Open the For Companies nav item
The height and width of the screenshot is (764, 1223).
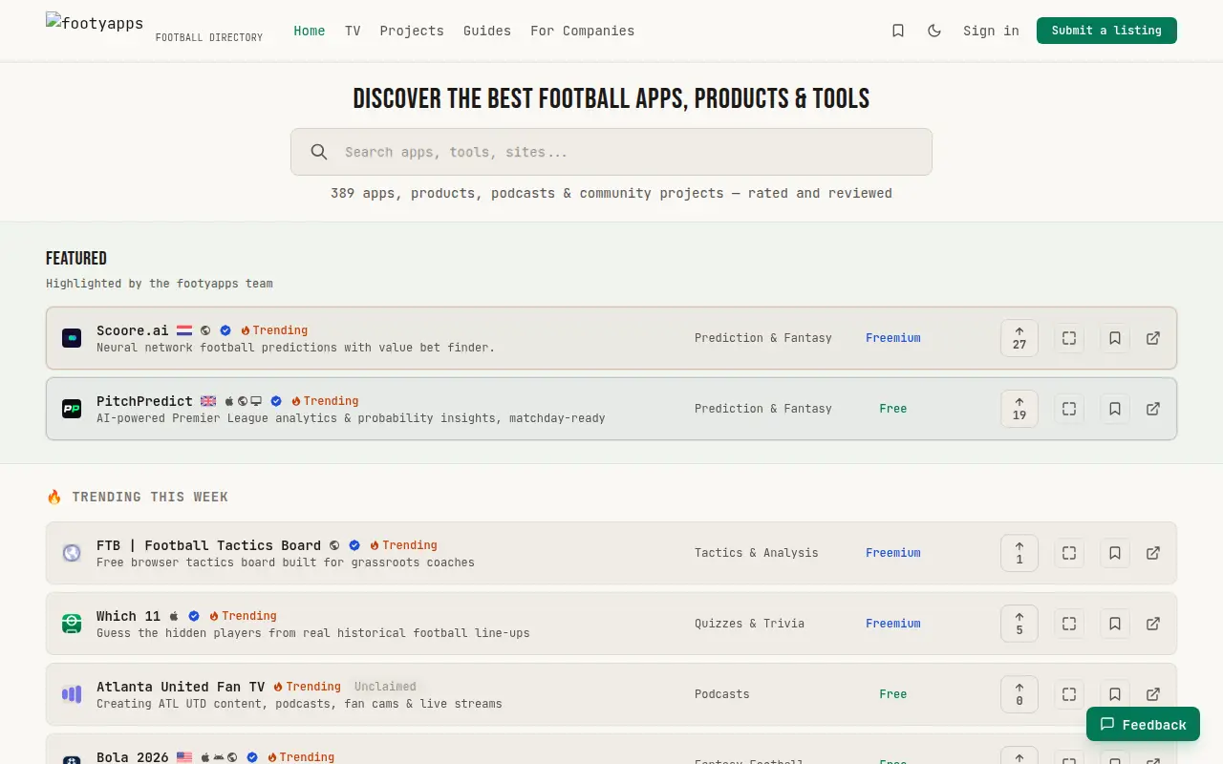[x=583, y=31]
